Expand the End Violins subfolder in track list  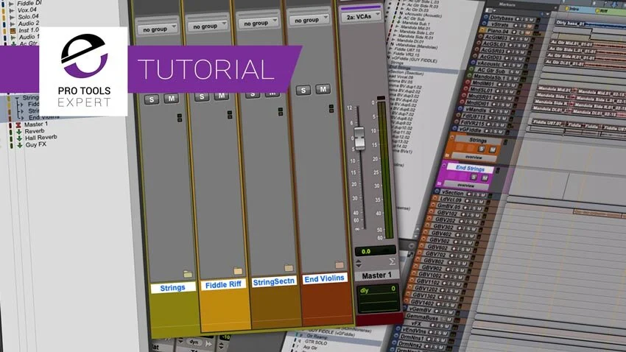(22, 118)
